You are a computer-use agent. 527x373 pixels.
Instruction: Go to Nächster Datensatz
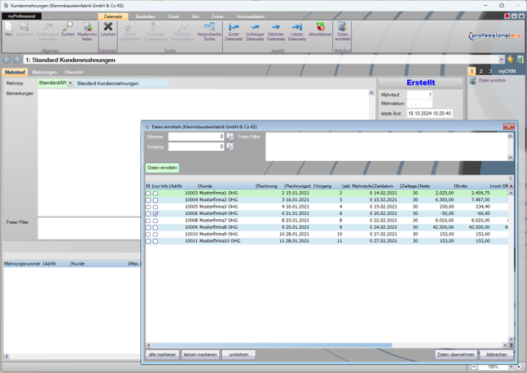[x=276, y=27]
